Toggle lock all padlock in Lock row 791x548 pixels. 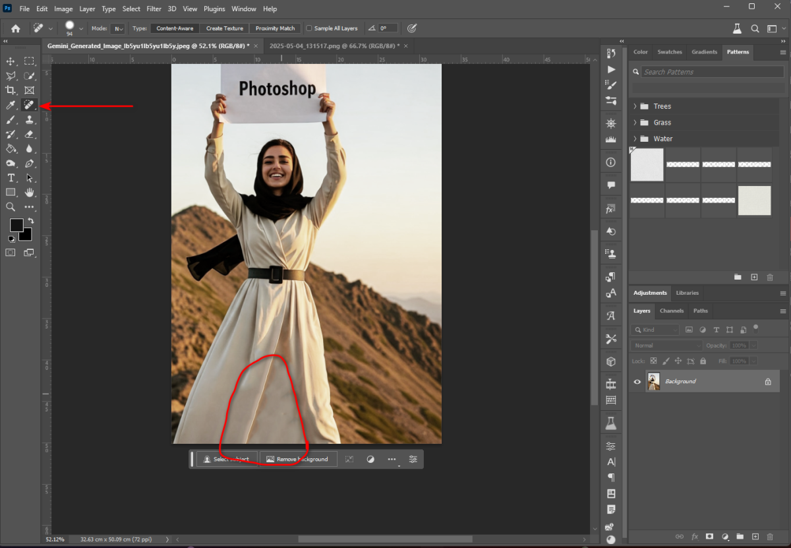703,361
